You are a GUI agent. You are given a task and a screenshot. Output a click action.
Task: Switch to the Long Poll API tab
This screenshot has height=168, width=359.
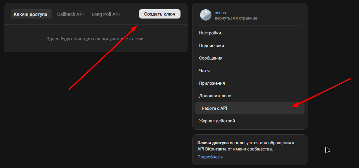(106, 14)
